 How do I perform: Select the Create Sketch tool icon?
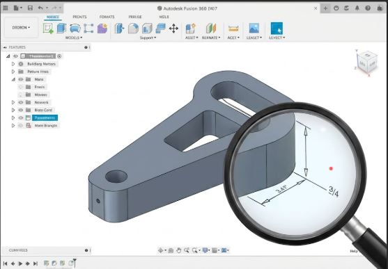click(x=48, y=28)
